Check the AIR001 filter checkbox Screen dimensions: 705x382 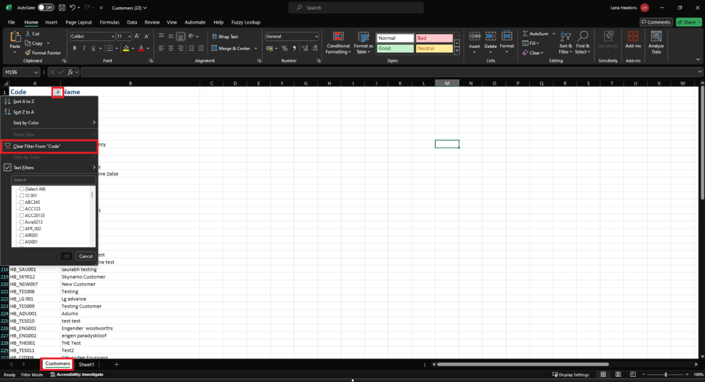click(x=22, y=235)
